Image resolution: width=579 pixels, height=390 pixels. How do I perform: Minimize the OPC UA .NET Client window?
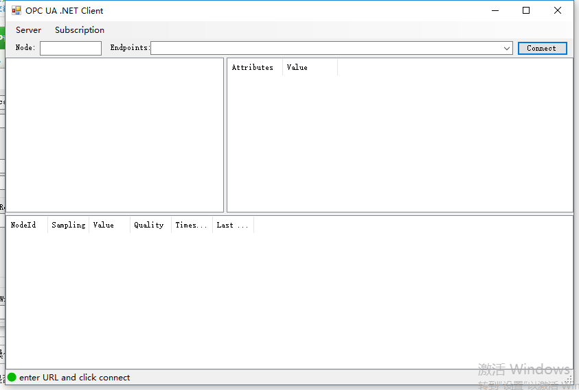pyautogui.click(x=495, y=10)
